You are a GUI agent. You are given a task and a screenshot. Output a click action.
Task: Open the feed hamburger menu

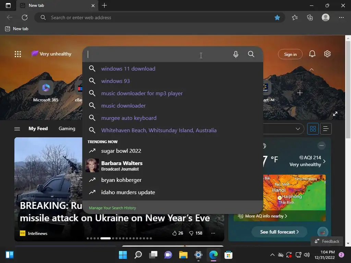[17, 129]
